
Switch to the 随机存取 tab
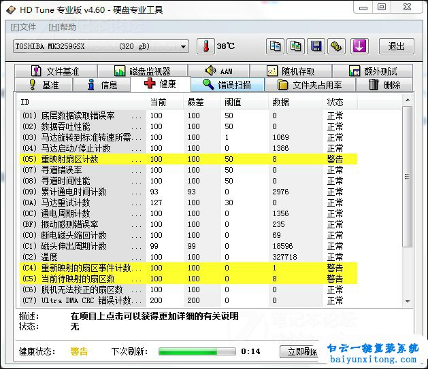click(x=291, y=71)
